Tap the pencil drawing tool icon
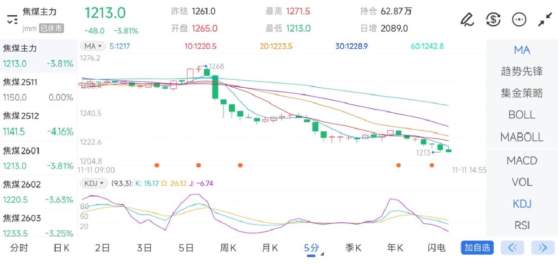The image size is (558, 265). (x=467, y=19)
